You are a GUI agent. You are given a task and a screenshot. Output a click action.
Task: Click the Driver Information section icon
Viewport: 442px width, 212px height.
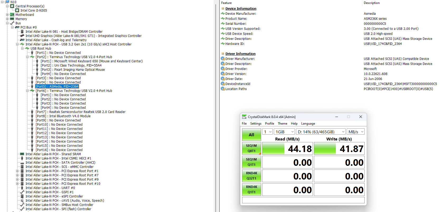223,54
